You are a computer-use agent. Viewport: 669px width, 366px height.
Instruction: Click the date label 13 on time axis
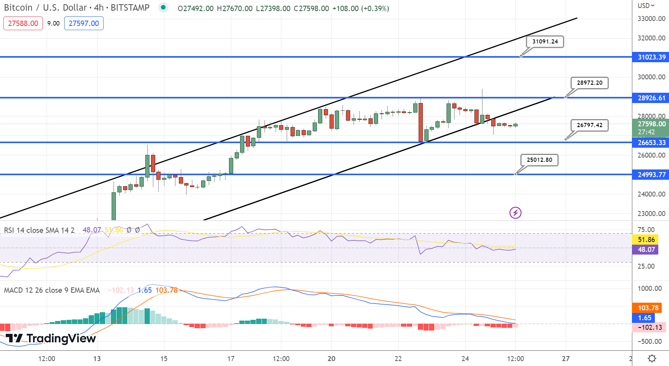click(97, 359)
